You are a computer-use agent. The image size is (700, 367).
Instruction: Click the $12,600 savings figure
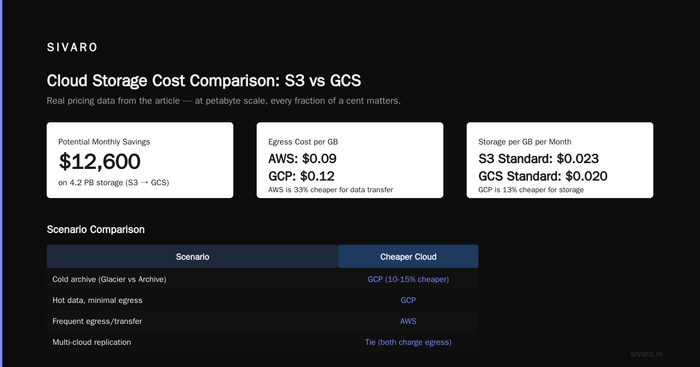[100, 161]
